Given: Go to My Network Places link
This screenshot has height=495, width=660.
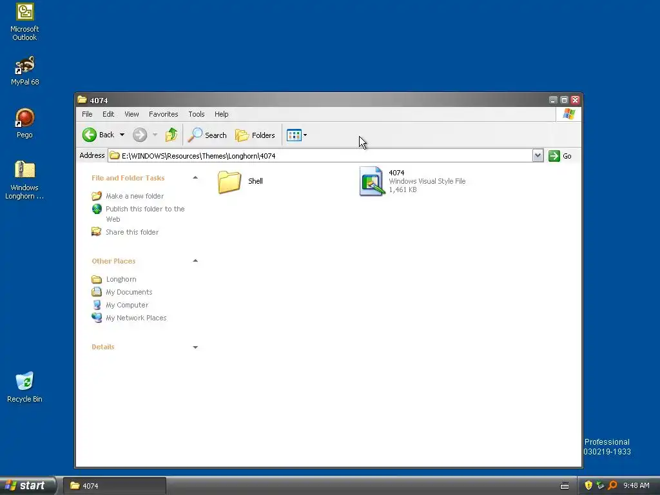Looking at the screenshot, I should [x=129, y=318].
